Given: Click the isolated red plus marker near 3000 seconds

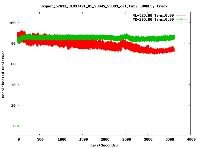Looking at the screenshot, I should click(148, 46).
